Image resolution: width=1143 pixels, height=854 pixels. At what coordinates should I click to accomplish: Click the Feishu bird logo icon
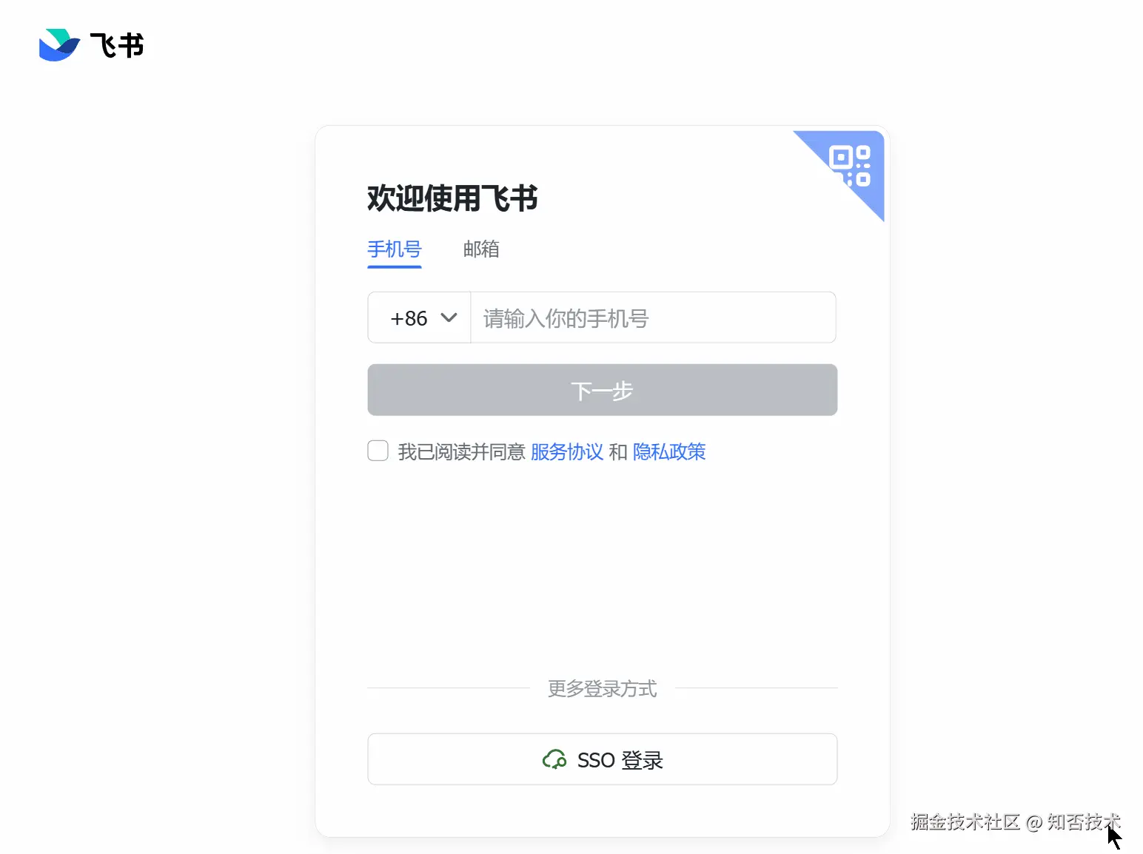[59, 45]
